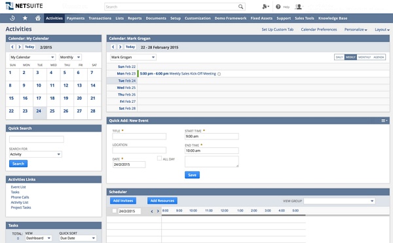Switch calendar to MONTHLY view
Screen dimensions: 393x243
point(364,57)
